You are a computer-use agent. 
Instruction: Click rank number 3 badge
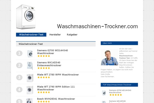19,78
